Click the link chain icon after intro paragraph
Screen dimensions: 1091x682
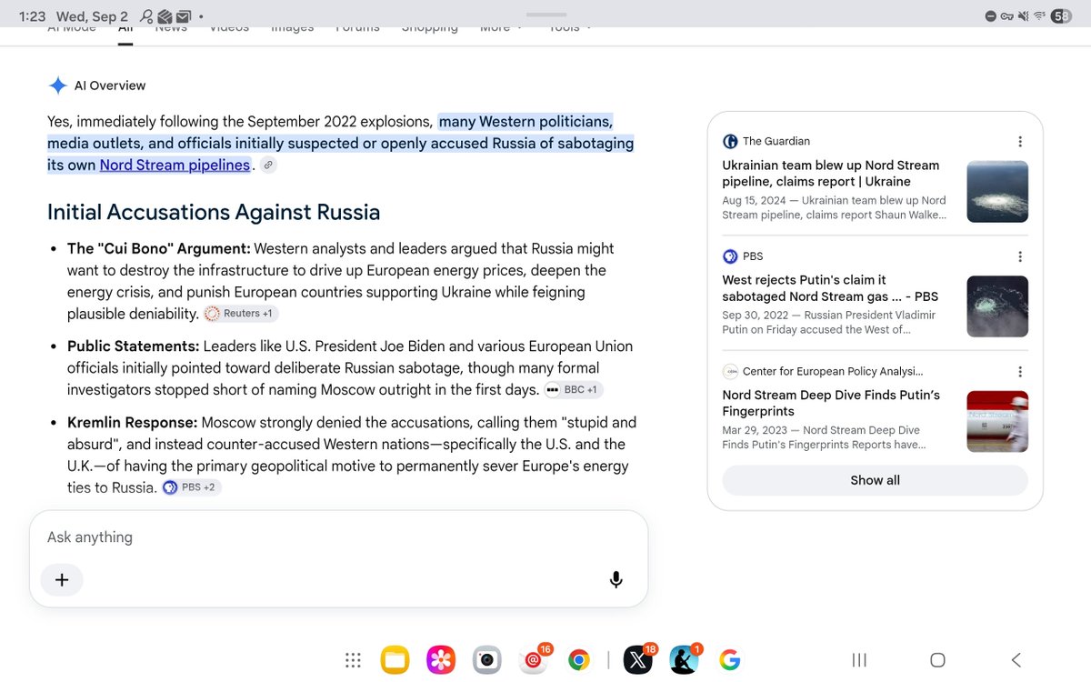(268, 165)
